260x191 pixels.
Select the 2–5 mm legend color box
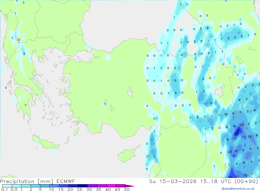(x=35, y=186)
